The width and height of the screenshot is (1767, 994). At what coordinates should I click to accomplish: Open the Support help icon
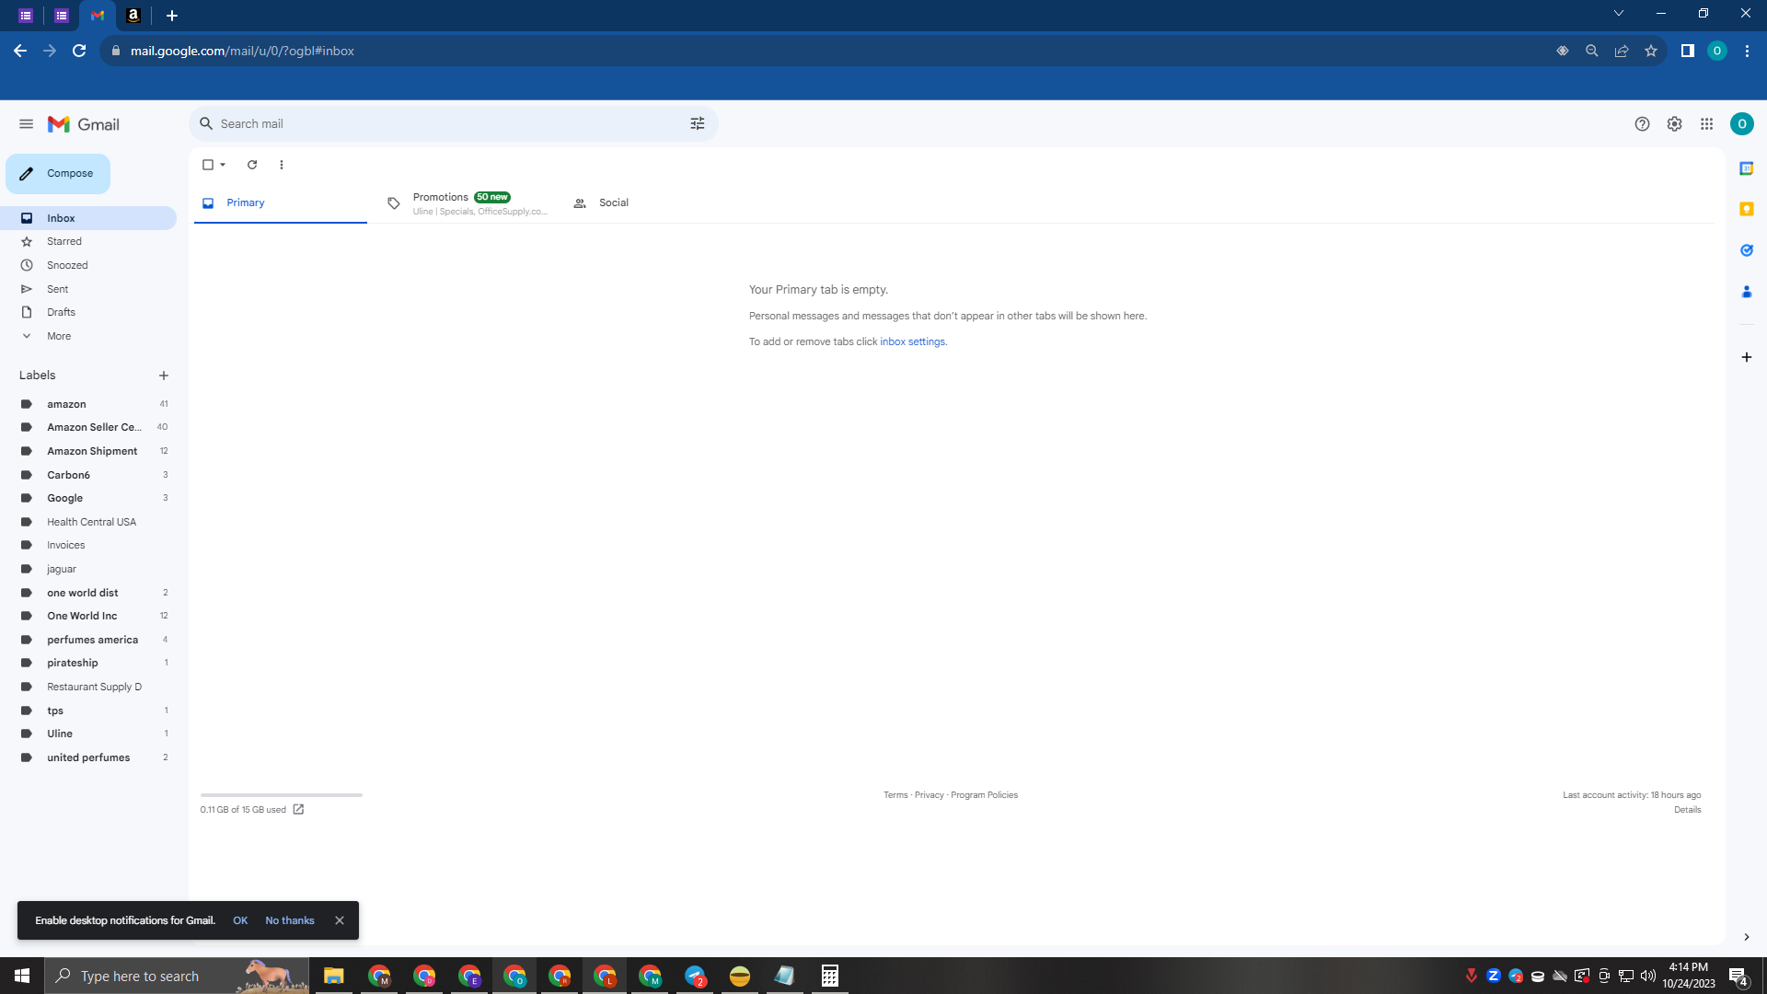1642,124
